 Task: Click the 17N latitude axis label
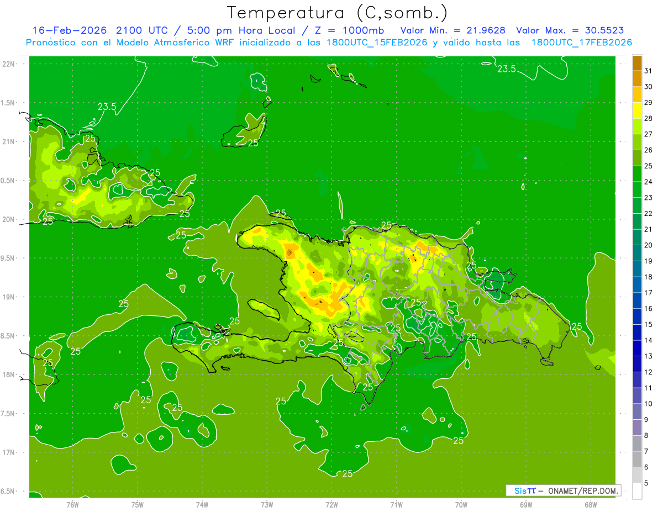9,452
